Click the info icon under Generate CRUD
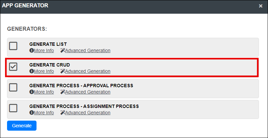The height and width of the screenshot is (138, 268). click(x=31, y=71)
